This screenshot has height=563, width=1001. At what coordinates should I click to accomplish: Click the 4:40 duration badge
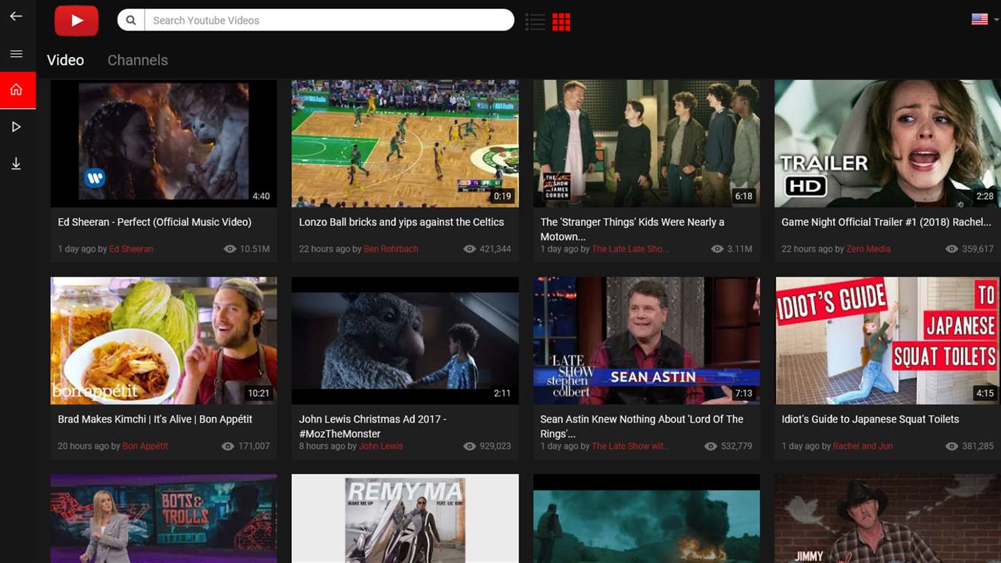[x=261, y=196]
